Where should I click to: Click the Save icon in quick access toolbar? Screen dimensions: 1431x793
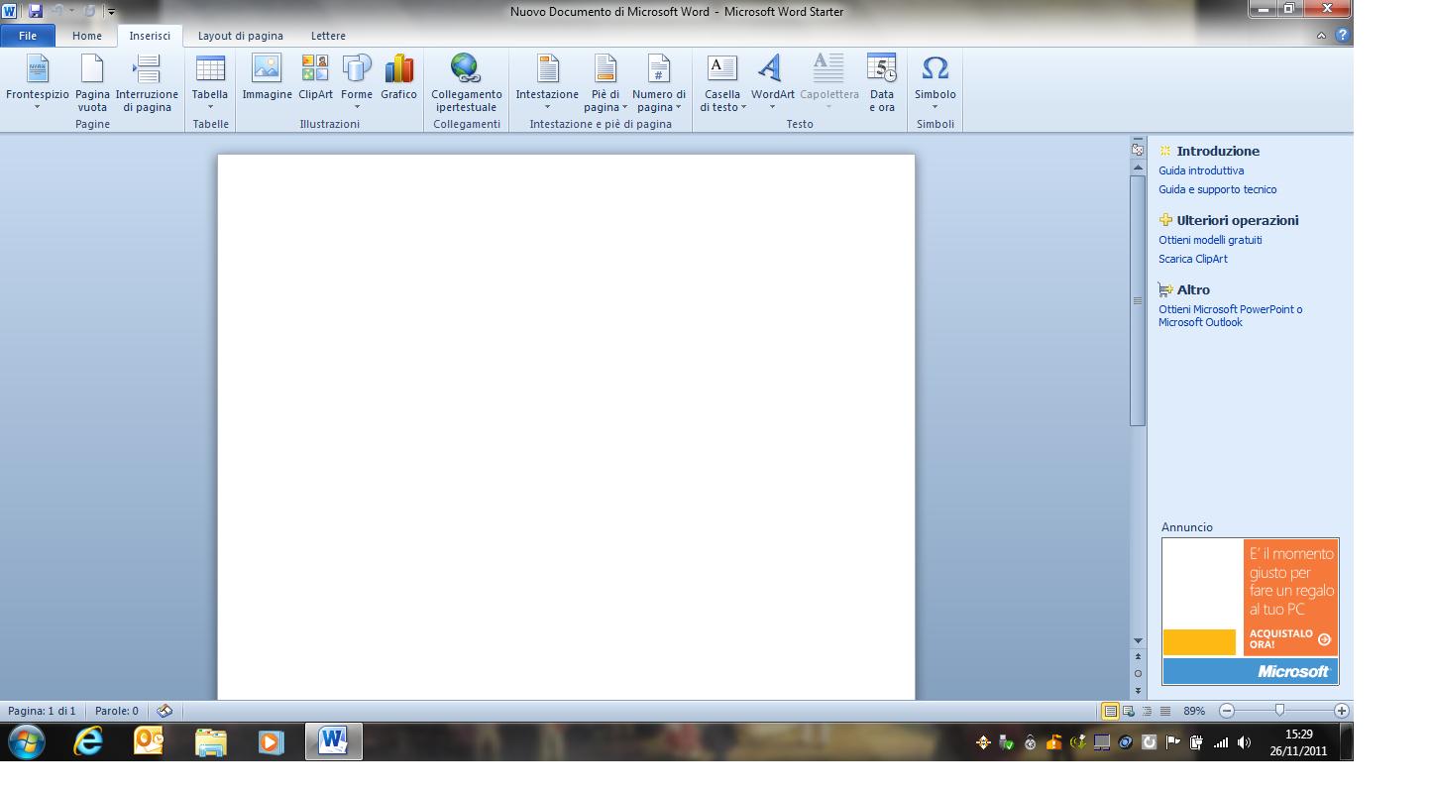click(36, 11)
